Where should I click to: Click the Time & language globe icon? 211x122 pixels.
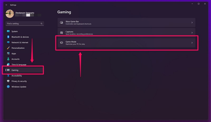8,65
